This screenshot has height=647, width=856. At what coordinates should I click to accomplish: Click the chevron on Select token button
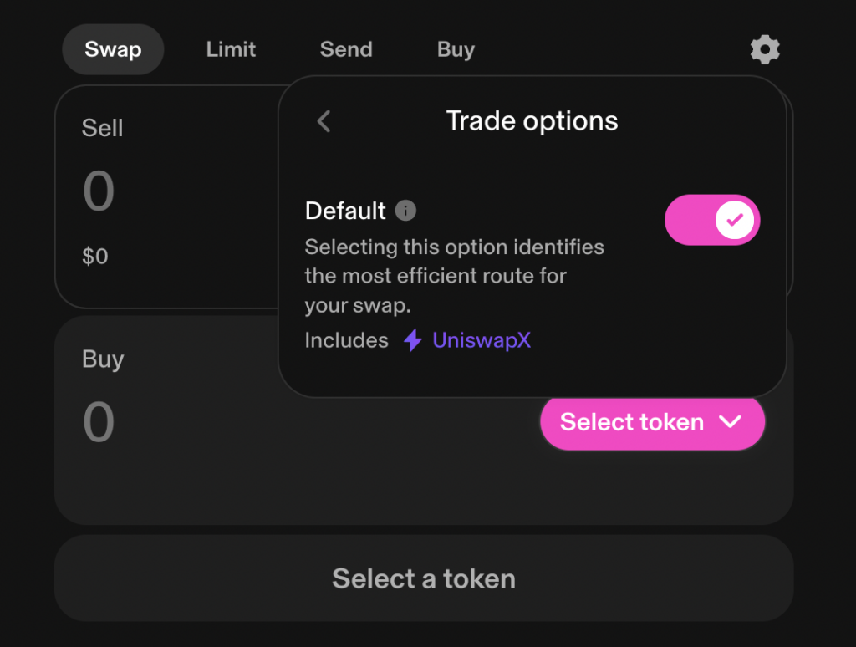pos(730,422)
